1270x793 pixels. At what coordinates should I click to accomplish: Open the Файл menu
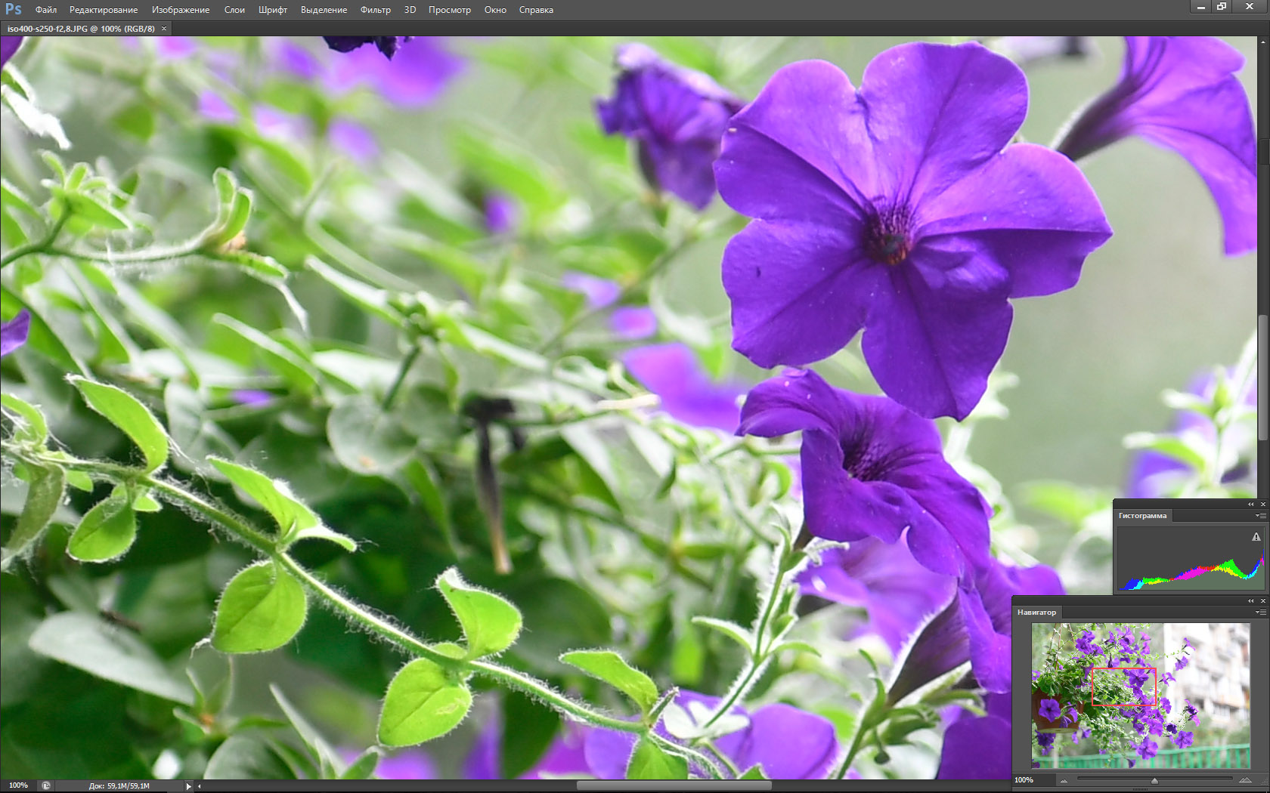[x=46, y=10]
